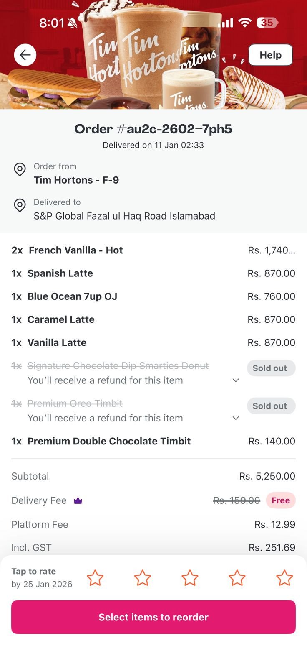Open the Help button
307x669 pixels.
[x=270, y=55]
